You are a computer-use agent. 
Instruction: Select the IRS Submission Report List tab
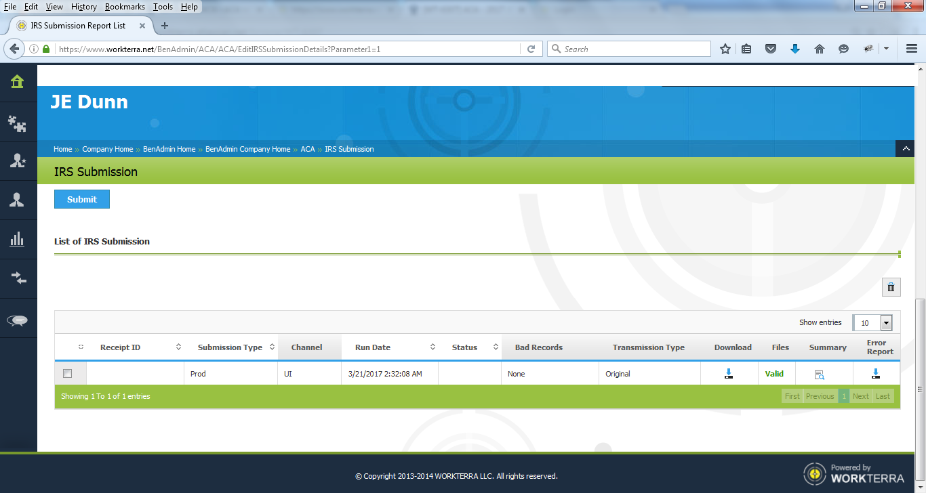[x=78, y=26]
